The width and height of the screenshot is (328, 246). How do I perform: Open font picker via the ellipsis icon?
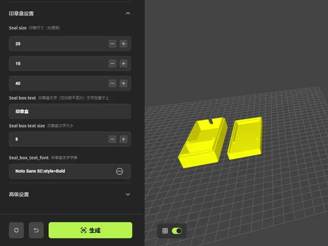[119, 171]
